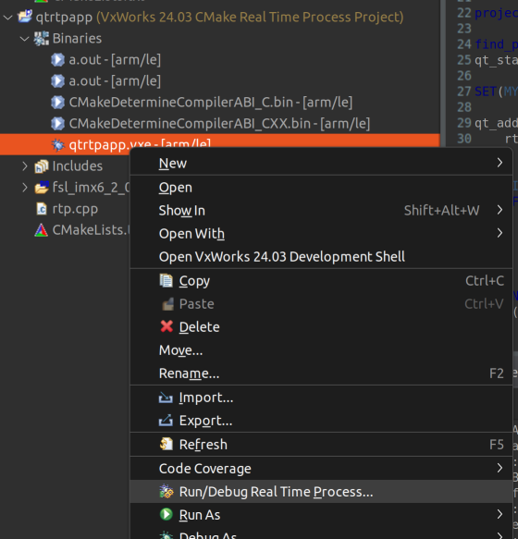Viewport: 518px width, 539px height.
Task: Select Open VxWorks 24.03 Development Shell
Action: coord(321,257)
